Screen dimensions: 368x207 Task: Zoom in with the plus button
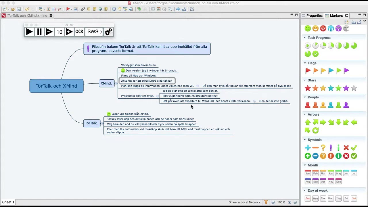pyautogui.click(x=290, y=202)
